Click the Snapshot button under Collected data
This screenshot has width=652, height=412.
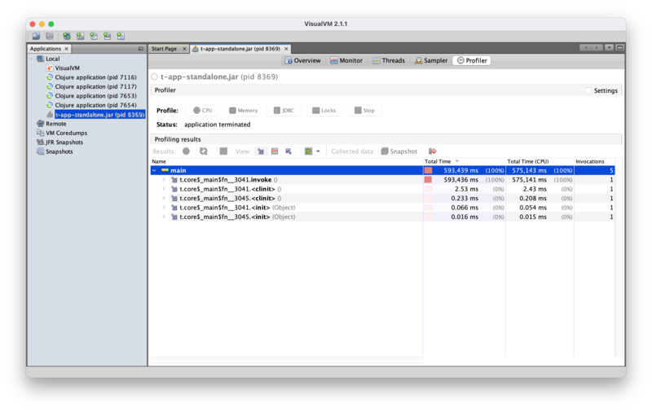pyautogui.click(x=399, y=151)
